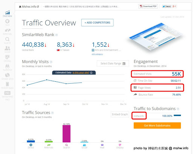Viewport: 193px width, 154px height.
Task: Click the Search traffic bar in chart
Action: coord(66,134)
